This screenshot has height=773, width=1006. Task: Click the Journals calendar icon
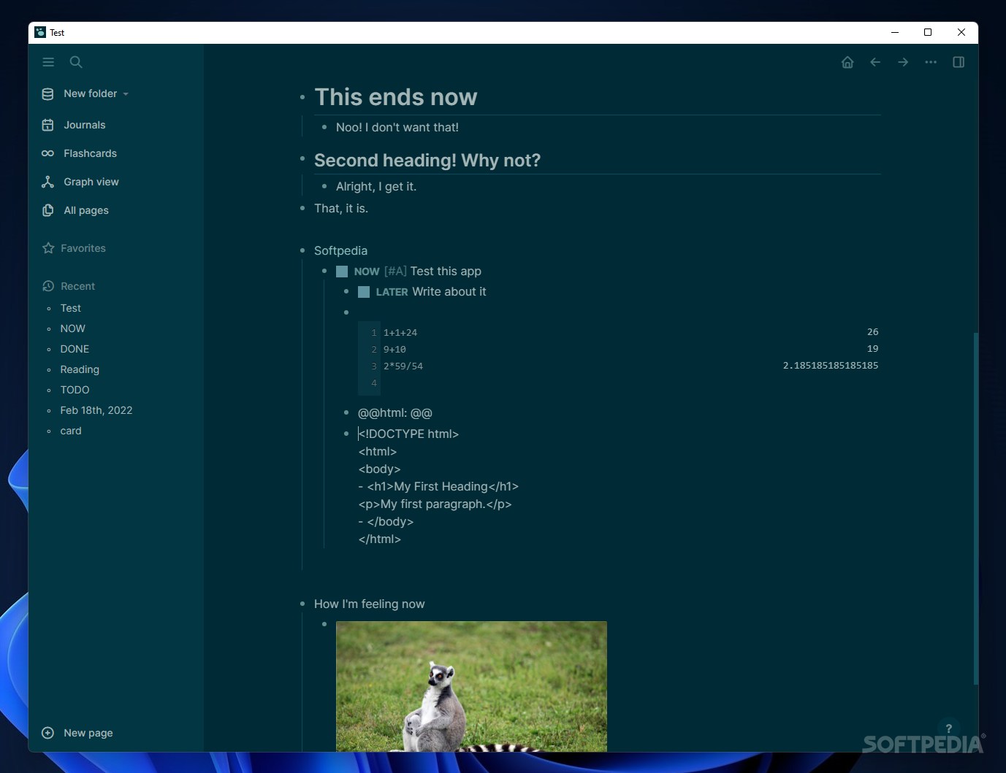point(47,125)
